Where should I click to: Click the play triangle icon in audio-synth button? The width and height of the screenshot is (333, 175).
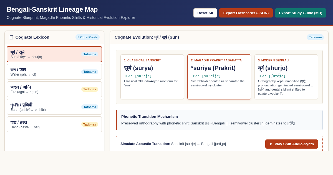click(x=271, y=144)
